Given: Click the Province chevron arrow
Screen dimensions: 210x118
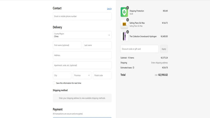Looking at the screenshot, I should point(89,75).
